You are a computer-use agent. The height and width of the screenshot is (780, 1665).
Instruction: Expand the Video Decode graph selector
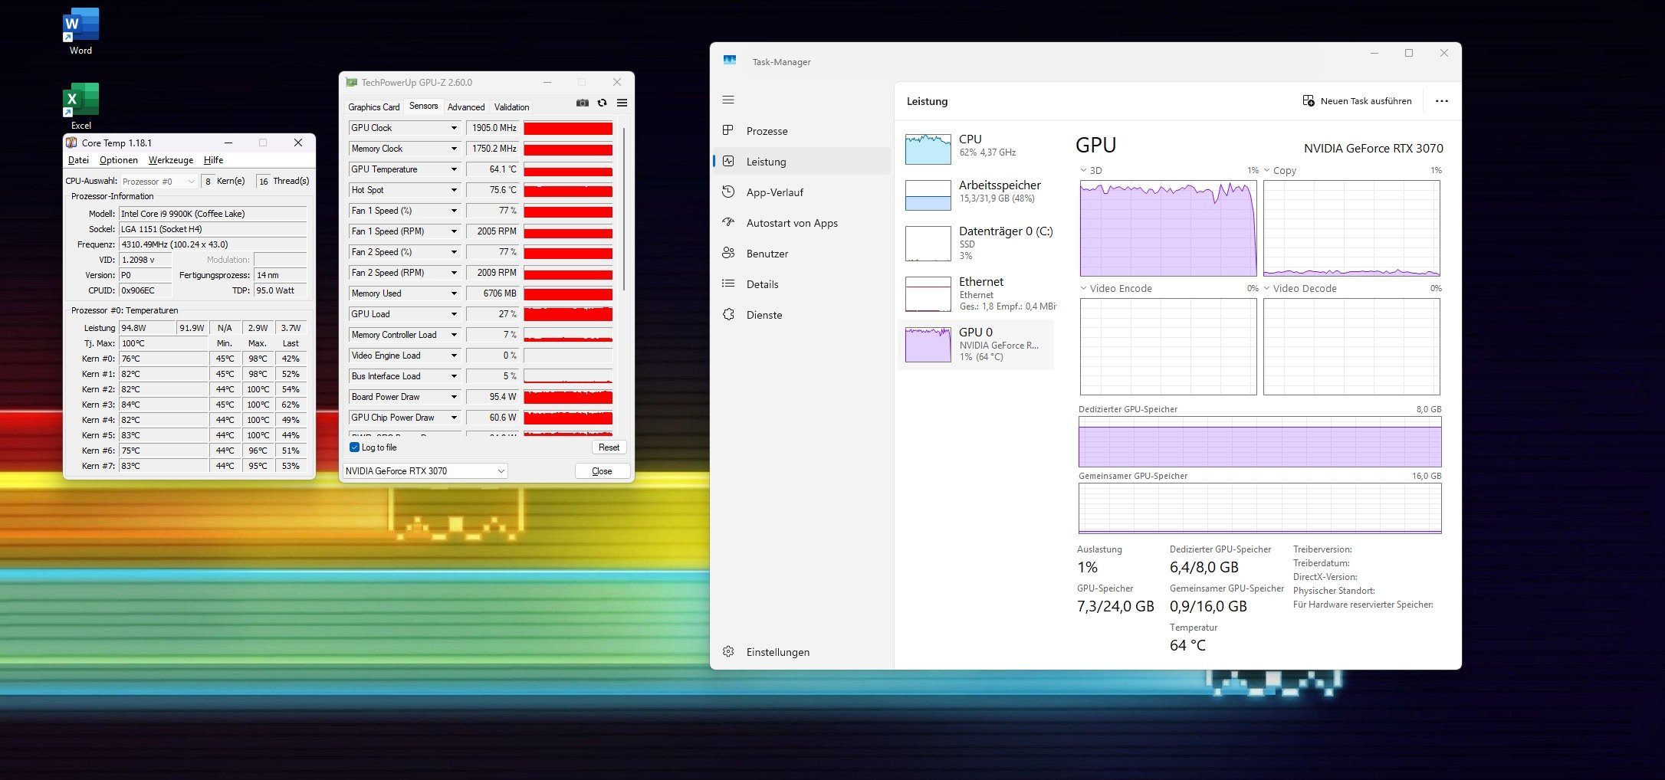(1267, 288)
